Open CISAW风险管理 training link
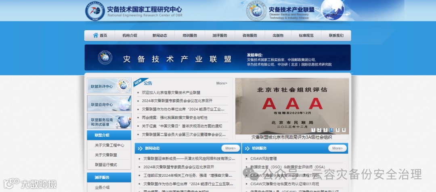This screenshot has width=436, height=192. pyautogui.click(x=264, y=159)
